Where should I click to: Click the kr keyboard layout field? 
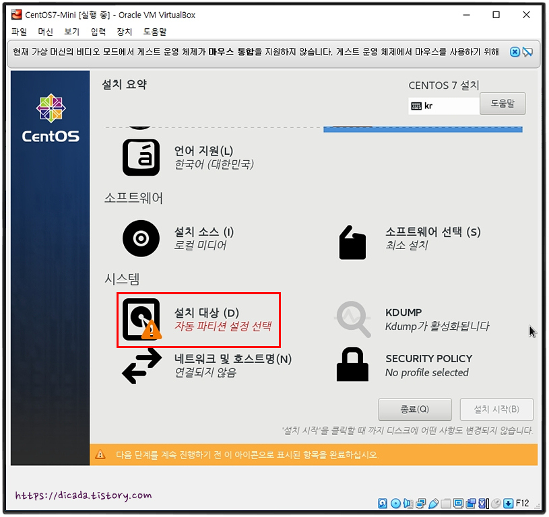tap(444, 106)
